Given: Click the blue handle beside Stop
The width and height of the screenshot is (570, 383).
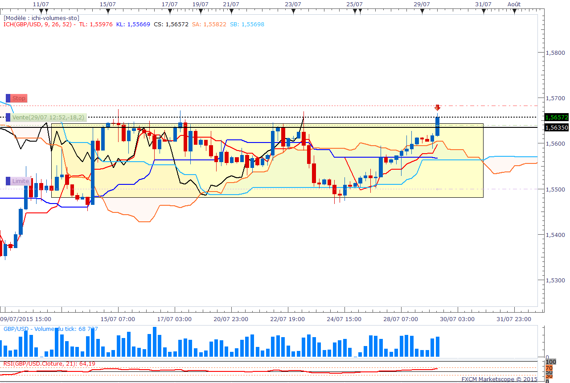Looking at the screenshot, I should [8, 98].
